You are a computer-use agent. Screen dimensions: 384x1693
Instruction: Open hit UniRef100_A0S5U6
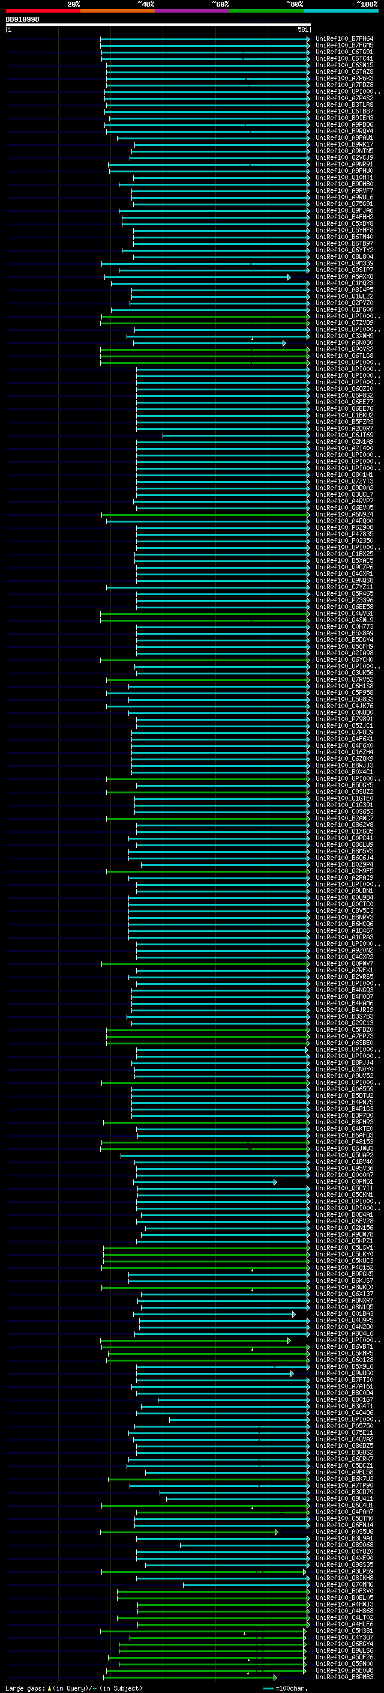click(344, 1532)
